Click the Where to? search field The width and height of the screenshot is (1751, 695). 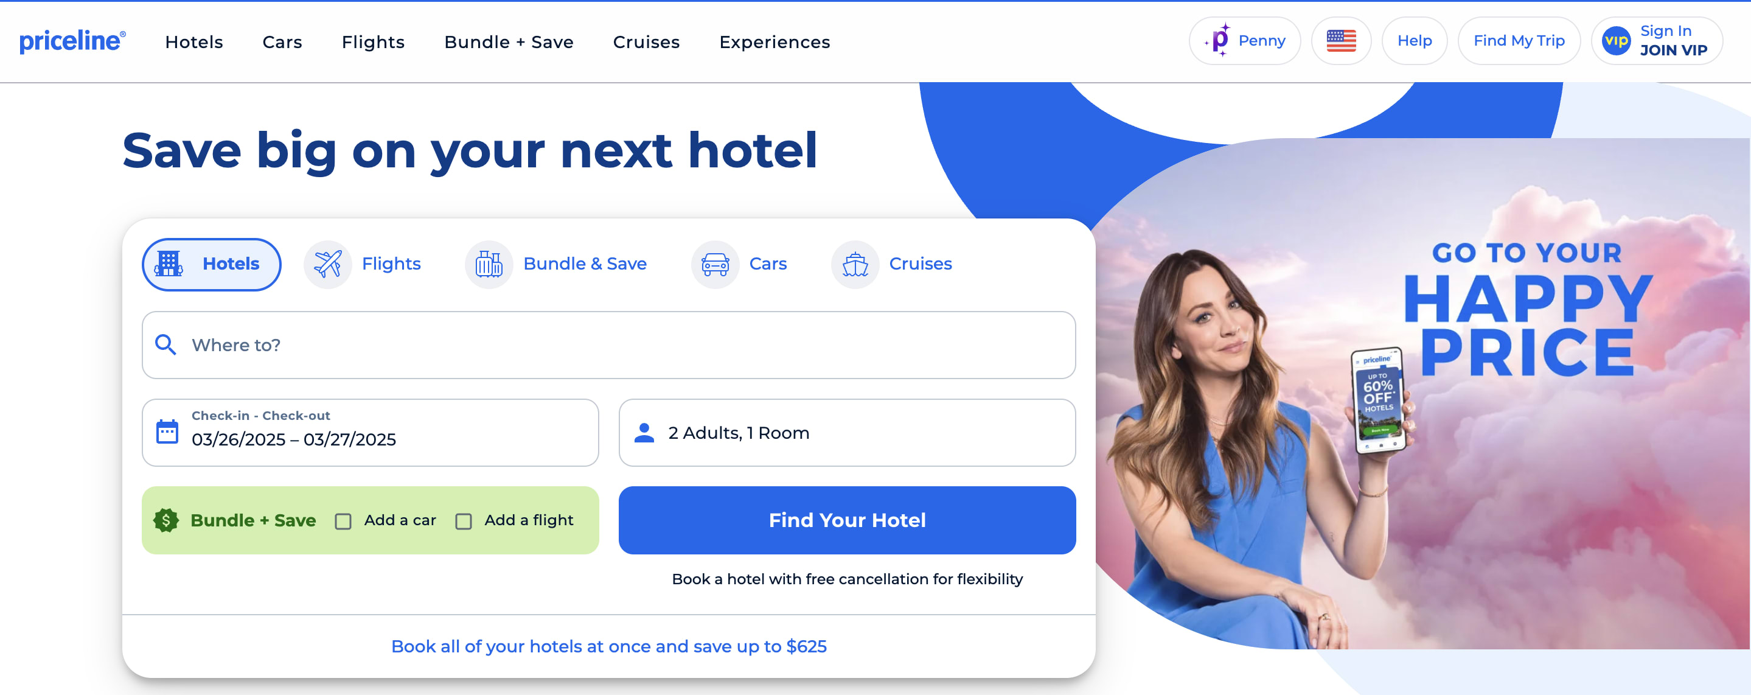[x=608, y=345]
